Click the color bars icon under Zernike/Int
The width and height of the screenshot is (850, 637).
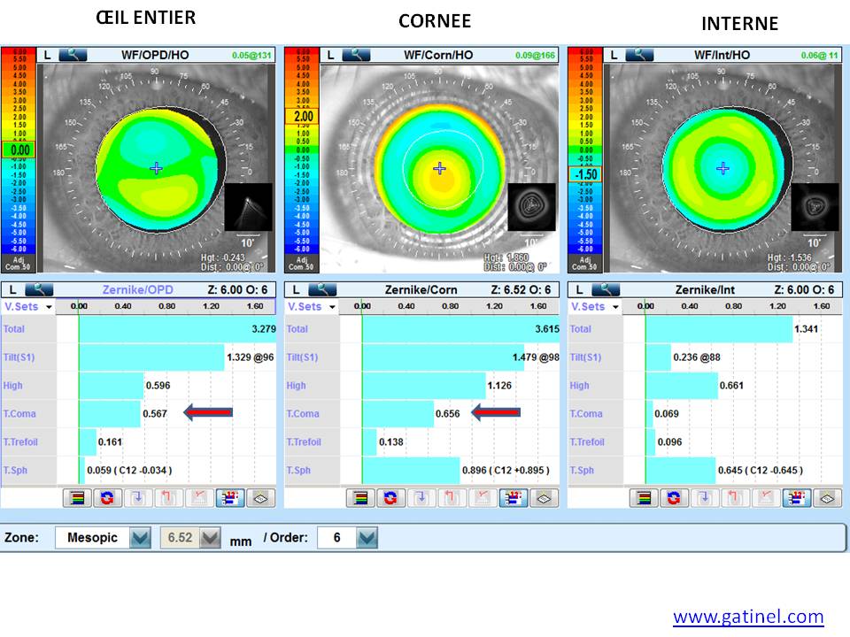click(644, 498)
